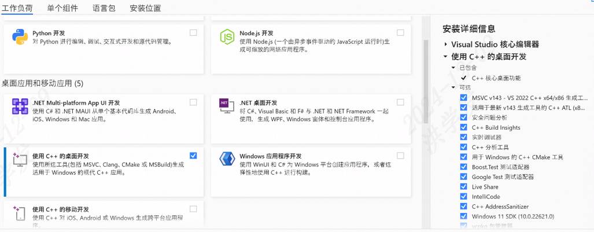The image size is (594, 232).
Task: Click the Windows 应用程序开发 icon
Action: tap(227, 160)
